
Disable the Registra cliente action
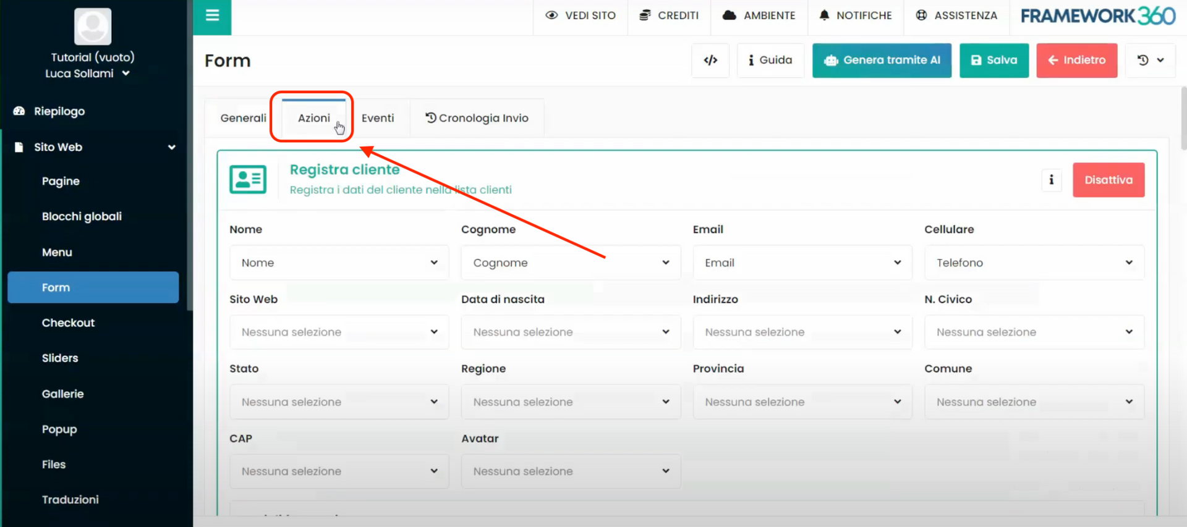1108,180
